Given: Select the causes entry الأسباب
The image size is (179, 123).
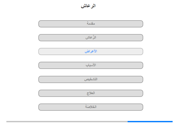Looking at the screenshot, I should pos(91,65).
